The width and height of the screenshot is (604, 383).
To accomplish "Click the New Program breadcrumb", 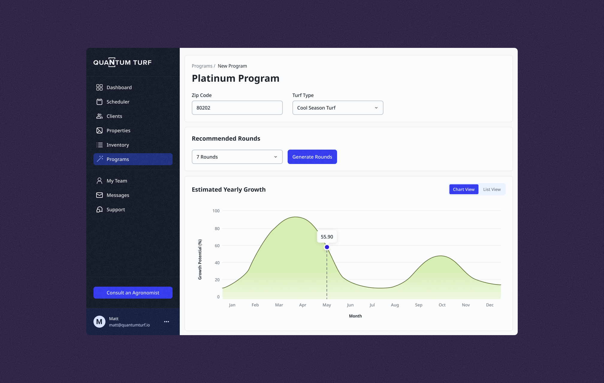I will 232,66.
